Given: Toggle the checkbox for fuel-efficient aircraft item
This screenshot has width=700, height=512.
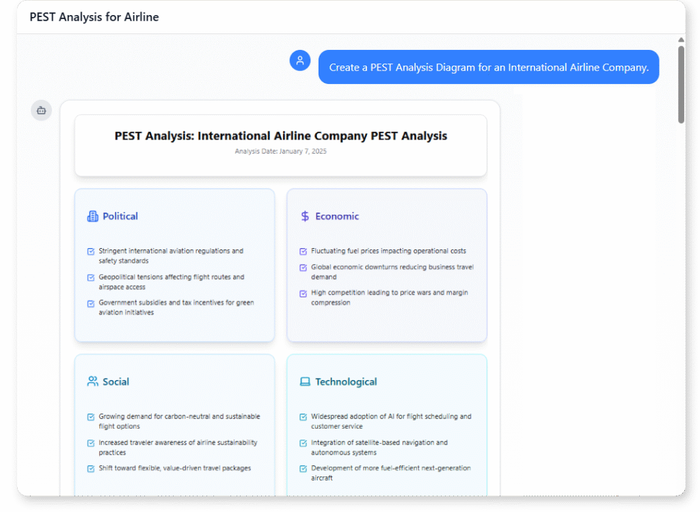Looking at the screenshot, I should click(302, 469).
